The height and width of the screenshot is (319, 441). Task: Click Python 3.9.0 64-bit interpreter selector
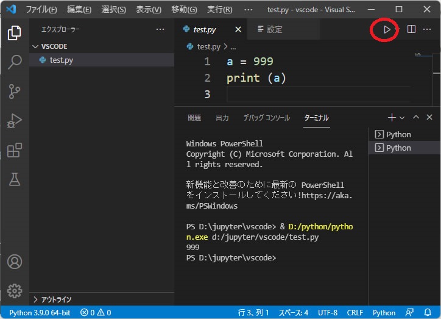pos(39,313)
